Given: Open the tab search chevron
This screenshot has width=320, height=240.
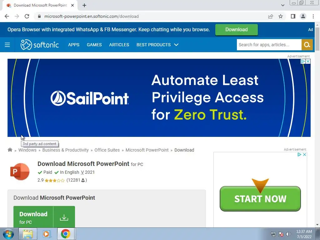Looking at the screenshot, I should (x=282, y=5).
